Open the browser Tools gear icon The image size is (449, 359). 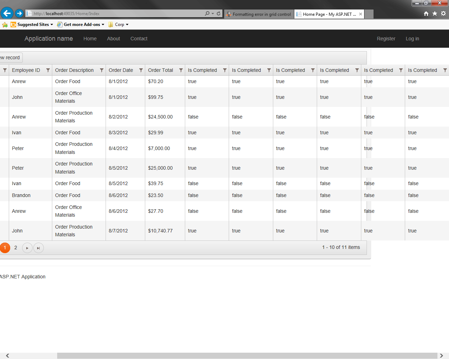(443, 13)
